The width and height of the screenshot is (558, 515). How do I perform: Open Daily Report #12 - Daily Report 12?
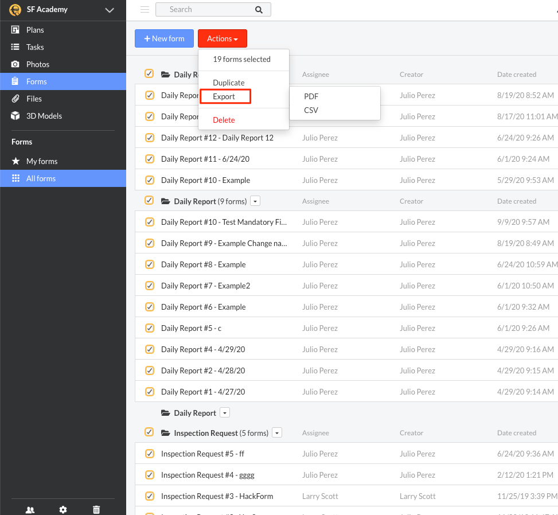[x=217, y=138]
